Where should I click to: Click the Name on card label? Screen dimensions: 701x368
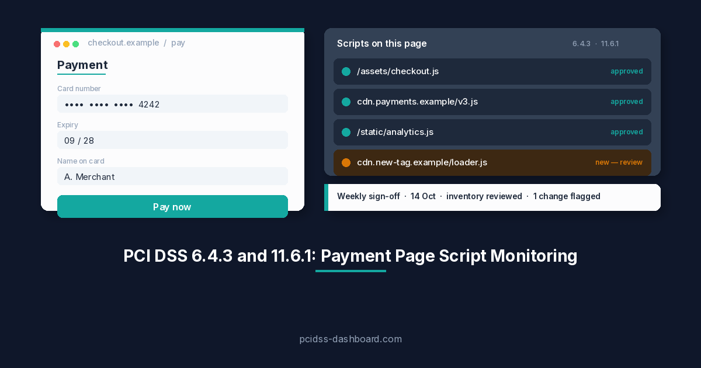click(81, 161)
